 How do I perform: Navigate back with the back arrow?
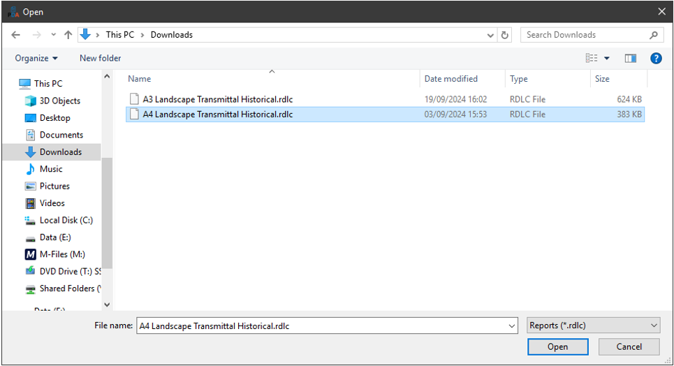click(15, 35)
